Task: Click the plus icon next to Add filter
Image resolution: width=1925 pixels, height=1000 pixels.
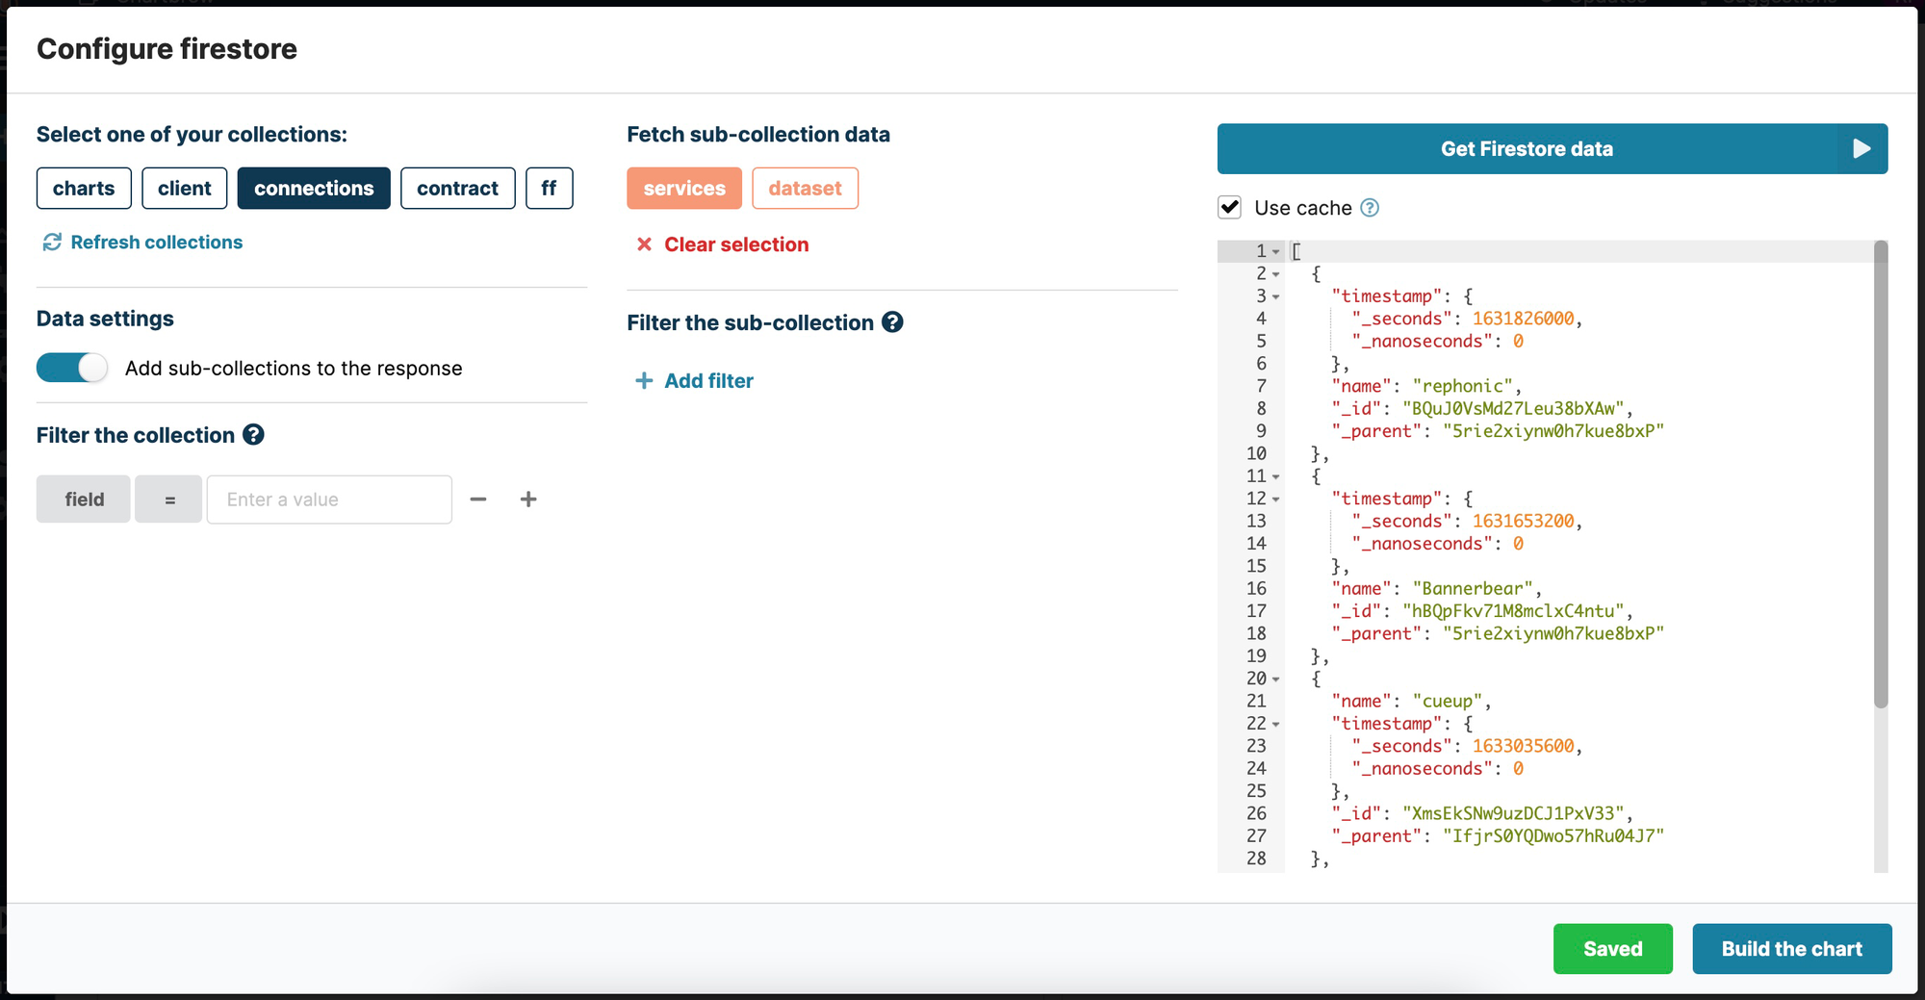Action: 642,380
